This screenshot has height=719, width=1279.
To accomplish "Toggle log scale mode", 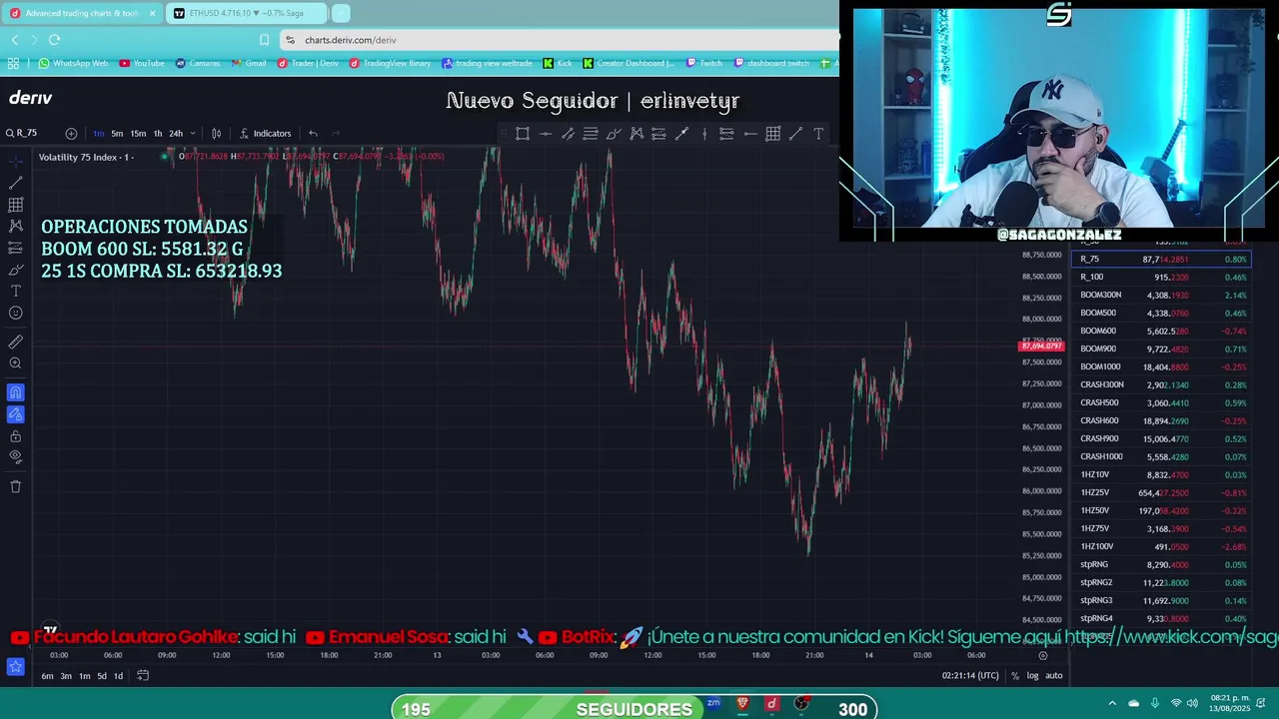I will click(1033, 676).
